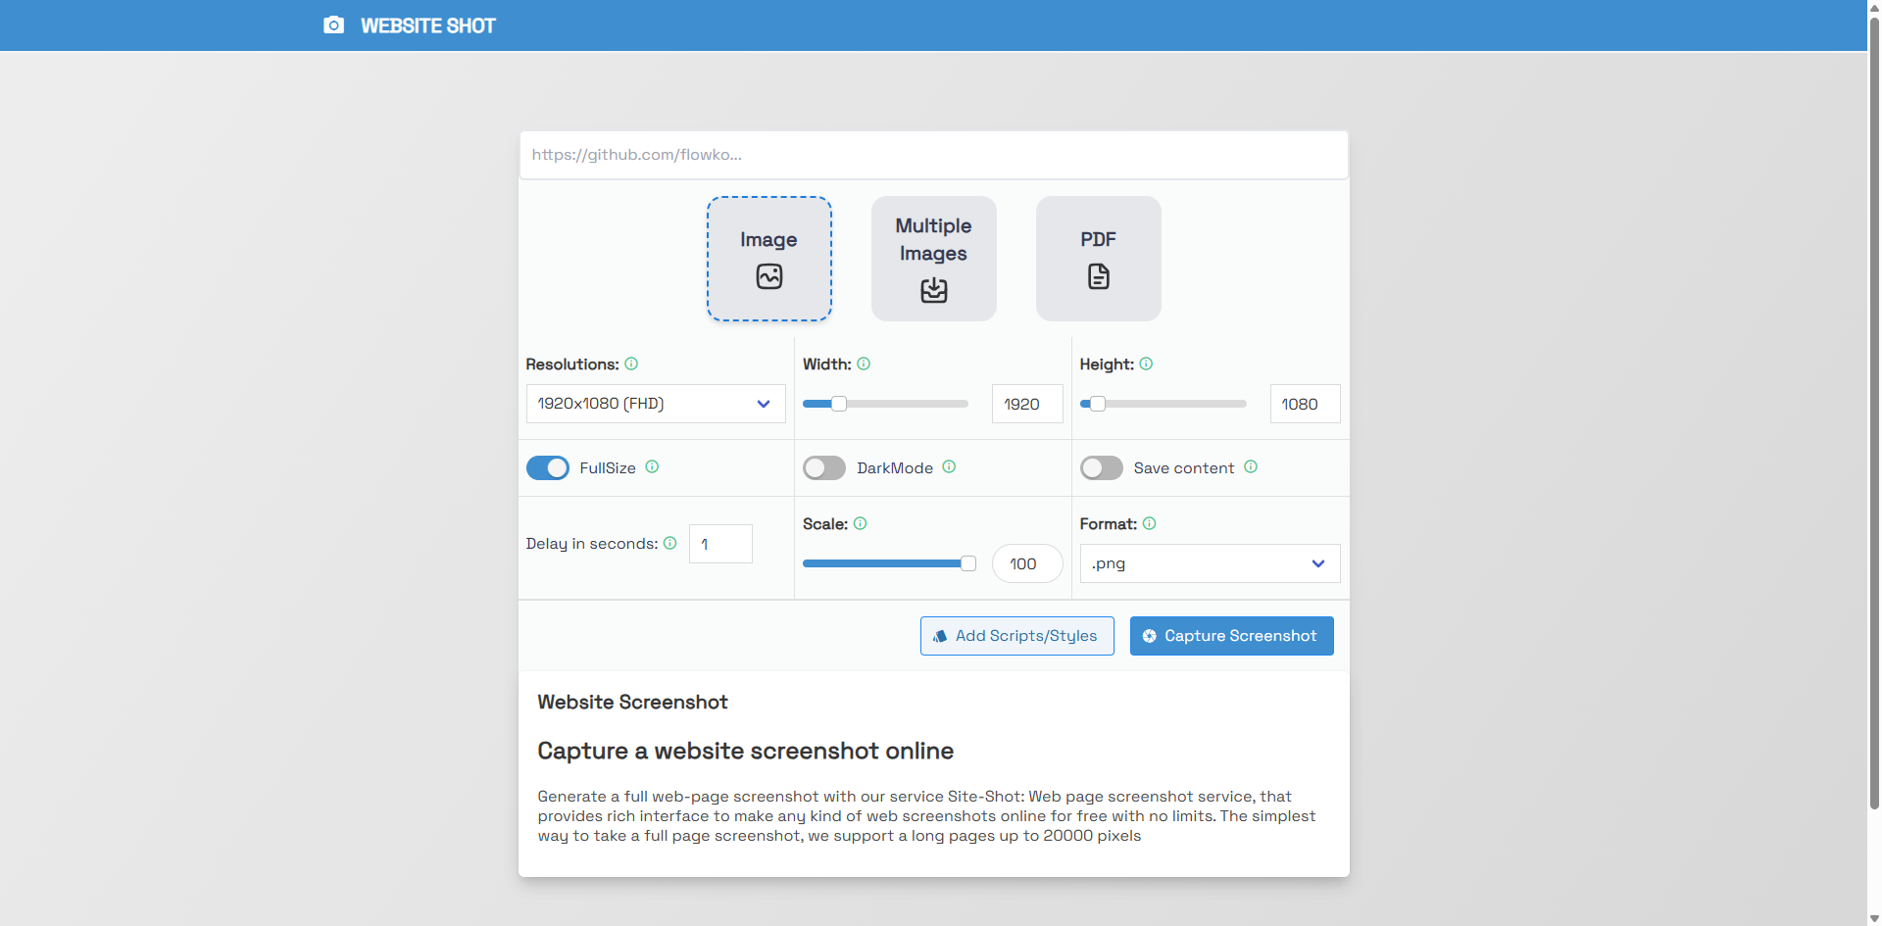The width and height of the screenshot is (1882, 926).
Task: Click the info icon next to DarkMode
Action: 949,466
